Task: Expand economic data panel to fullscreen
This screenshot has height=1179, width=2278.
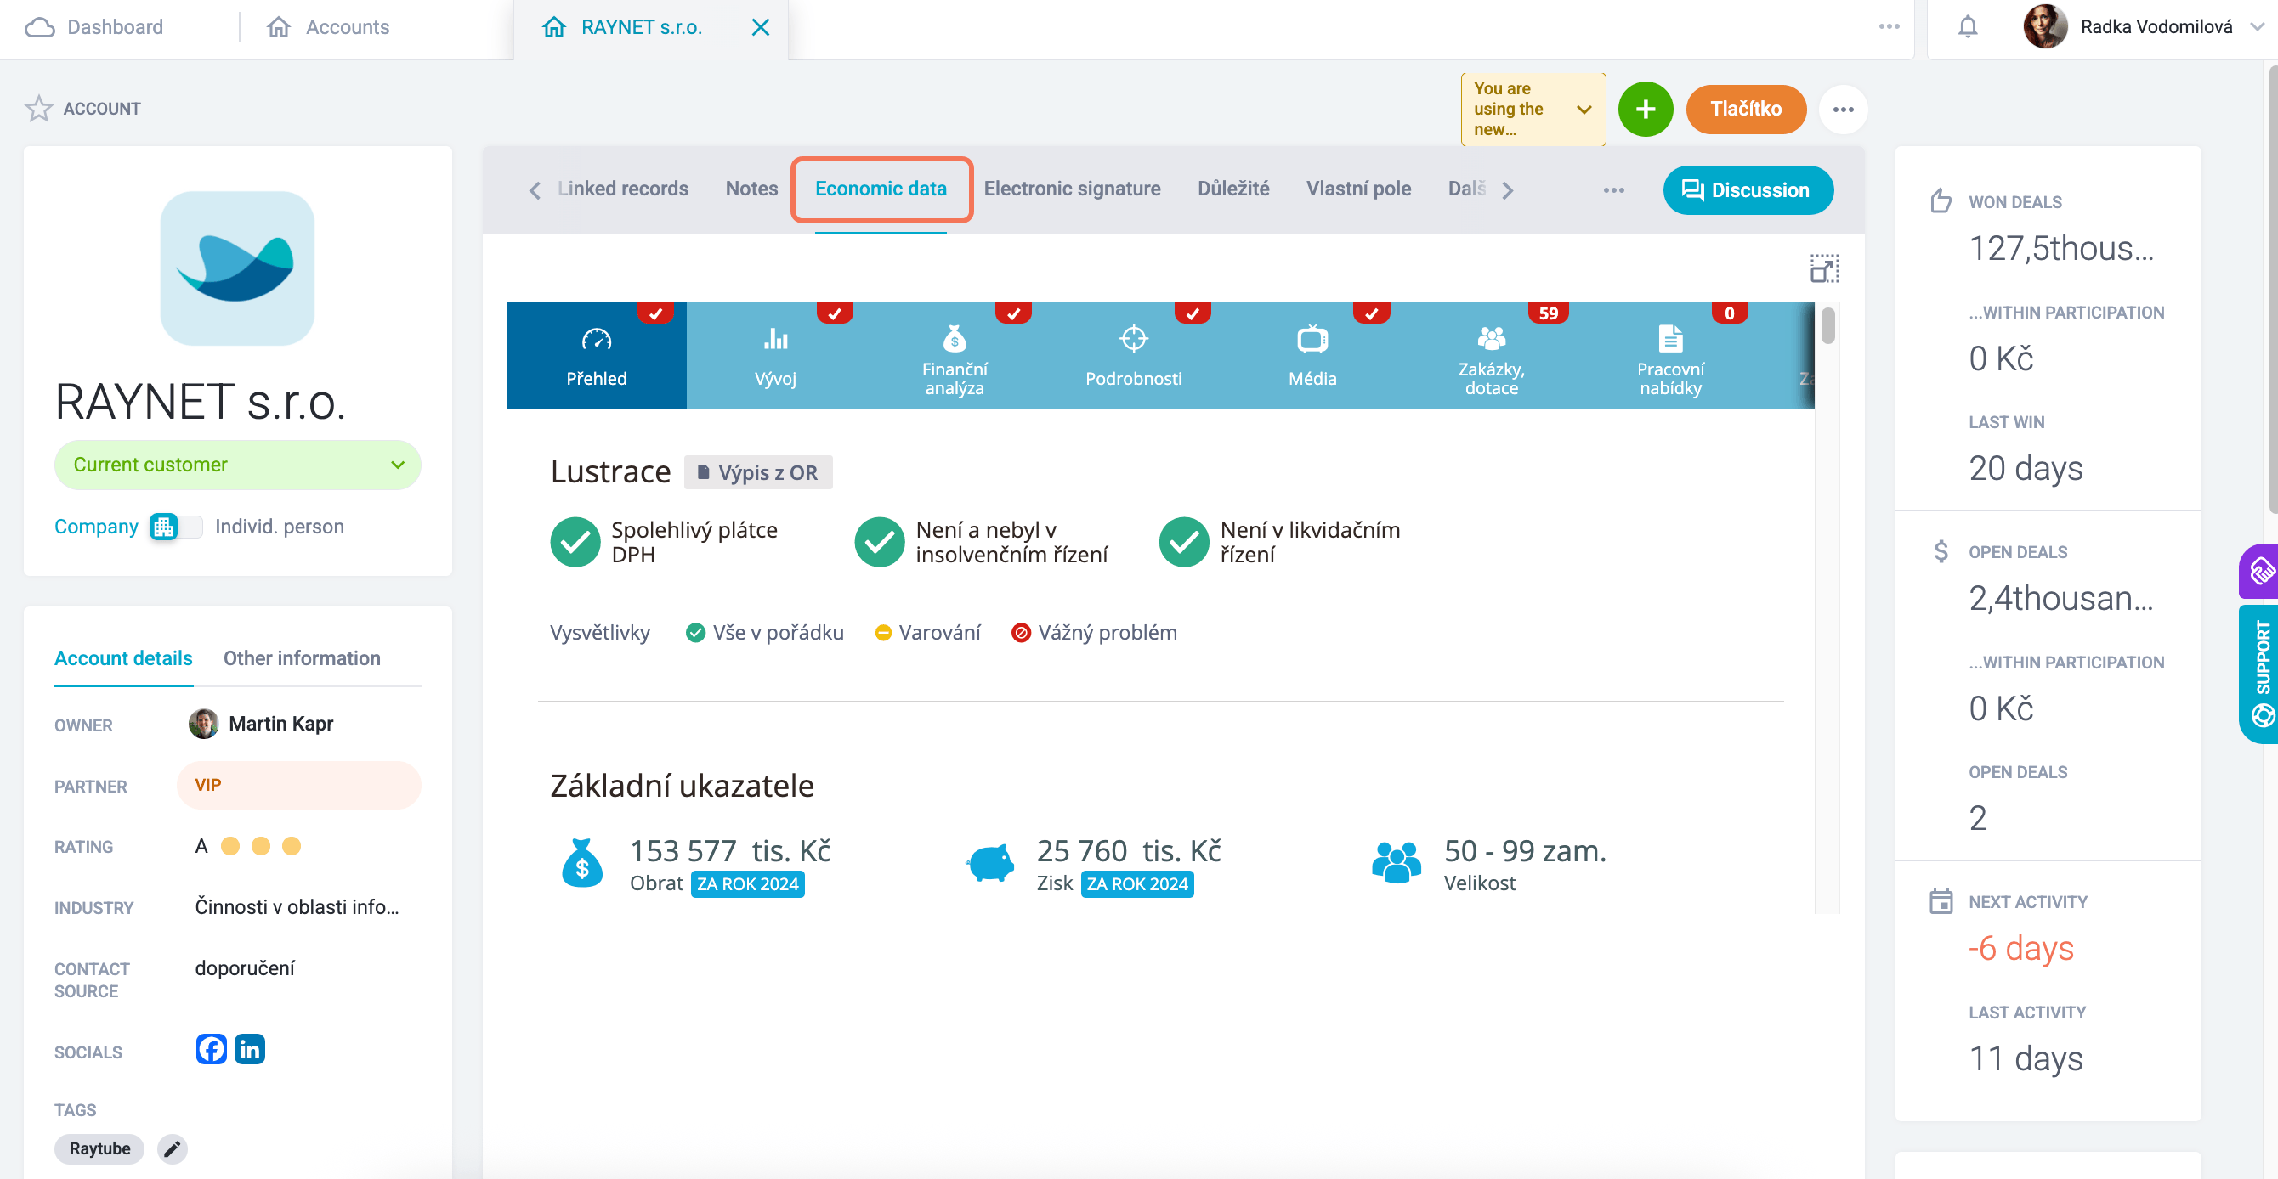Action: click(1824, 268)
